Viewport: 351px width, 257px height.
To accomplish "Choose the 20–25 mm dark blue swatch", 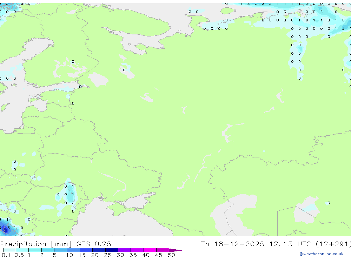I will 99,250.
